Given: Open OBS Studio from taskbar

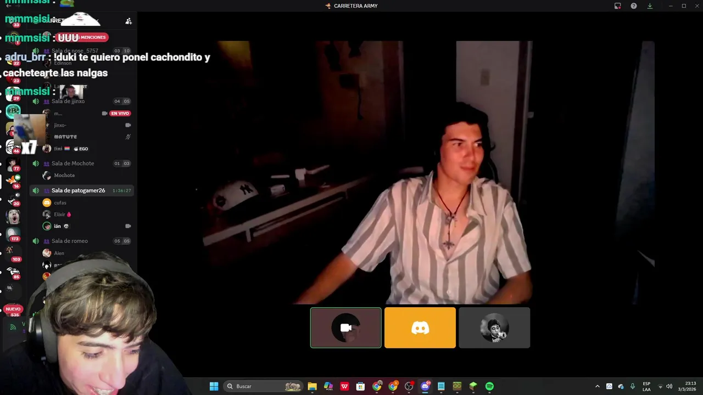Looking at the screenshot, I should [409, 386].
